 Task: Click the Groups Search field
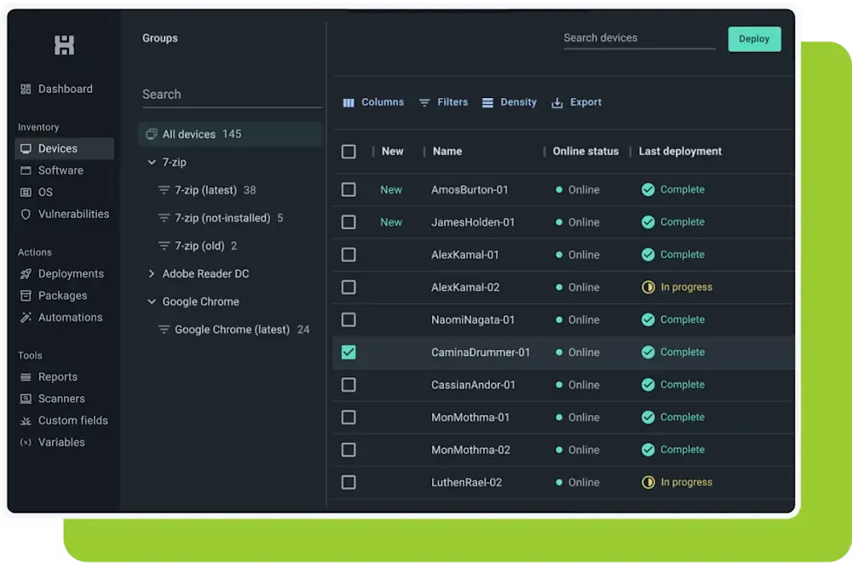(x=232, y=94)
